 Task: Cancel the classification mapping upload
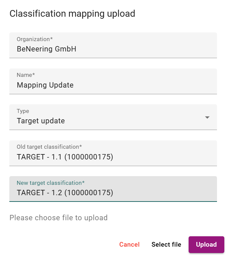pos(129,245)
